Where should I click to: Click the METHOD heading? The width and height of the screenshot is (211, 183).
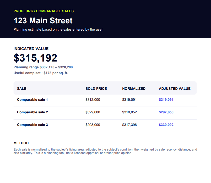[x=21, y=143]
